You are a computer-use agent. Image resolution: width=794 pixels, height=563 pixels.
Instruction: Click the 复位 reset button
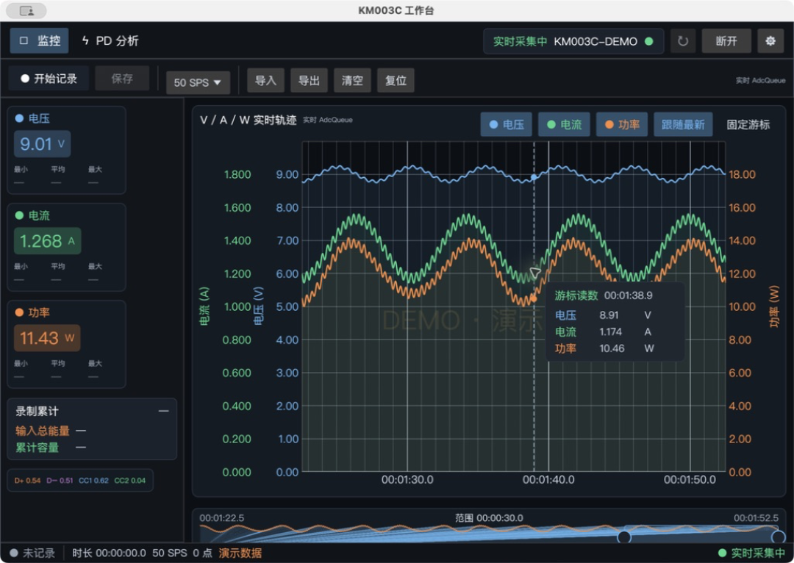pos(396,81)
